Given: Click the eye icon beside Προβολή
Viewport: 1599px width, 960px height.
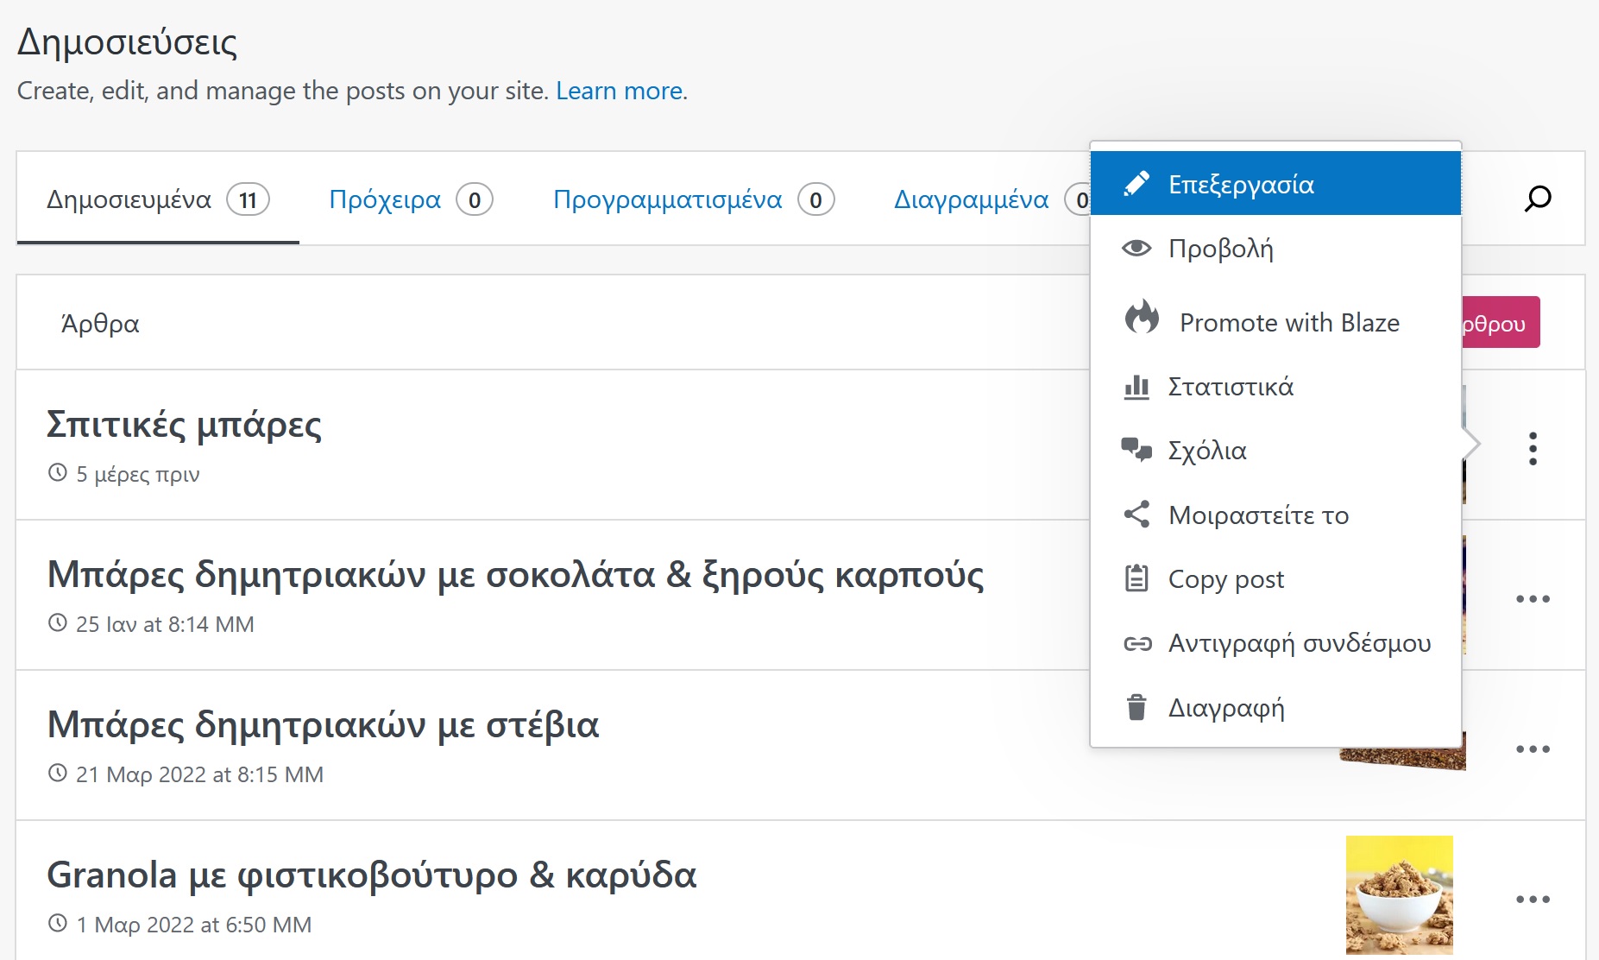Looking at the screenshot, I should (x=1136, y=249).
